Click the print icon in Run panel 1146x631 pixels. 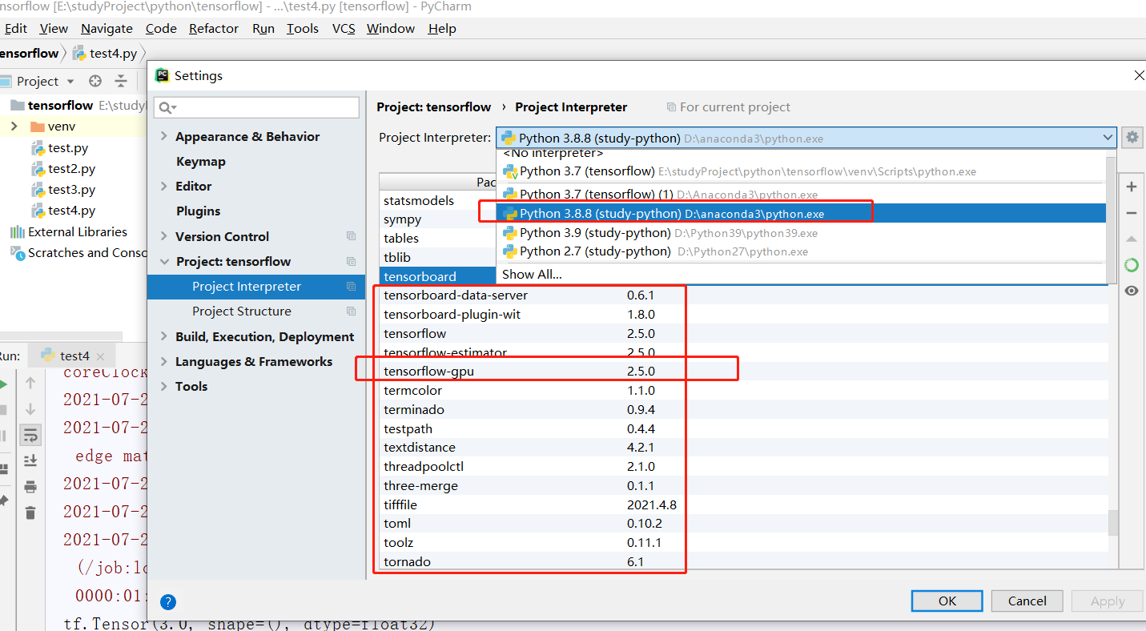click(30, 486)
